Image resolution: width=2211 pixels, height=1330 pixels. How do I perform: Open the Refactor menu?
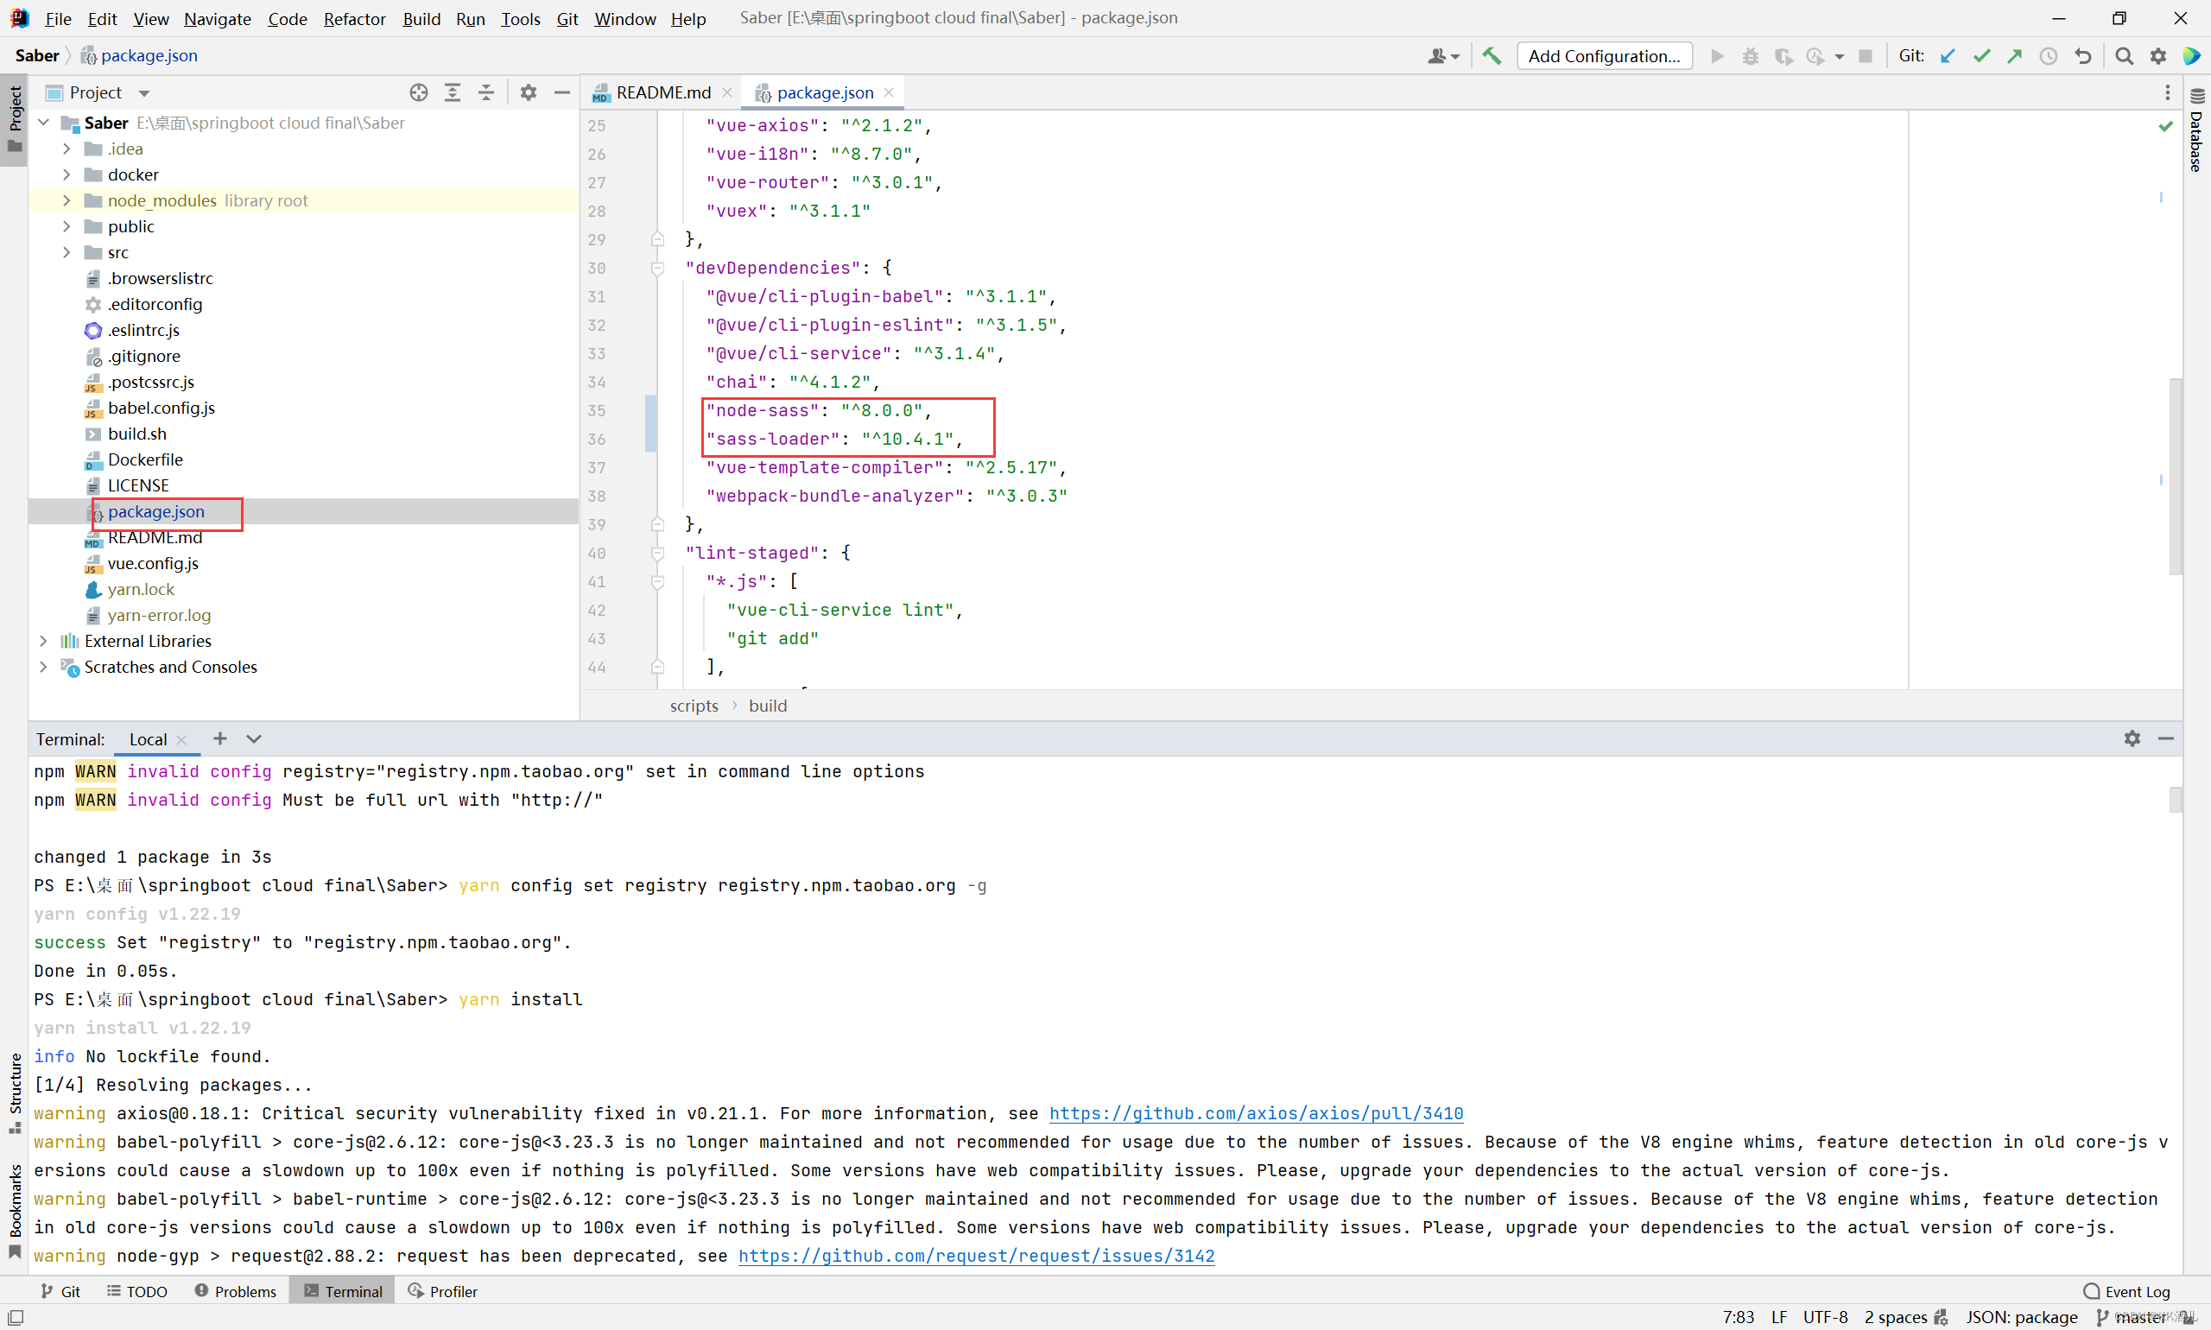pos(354,18)
